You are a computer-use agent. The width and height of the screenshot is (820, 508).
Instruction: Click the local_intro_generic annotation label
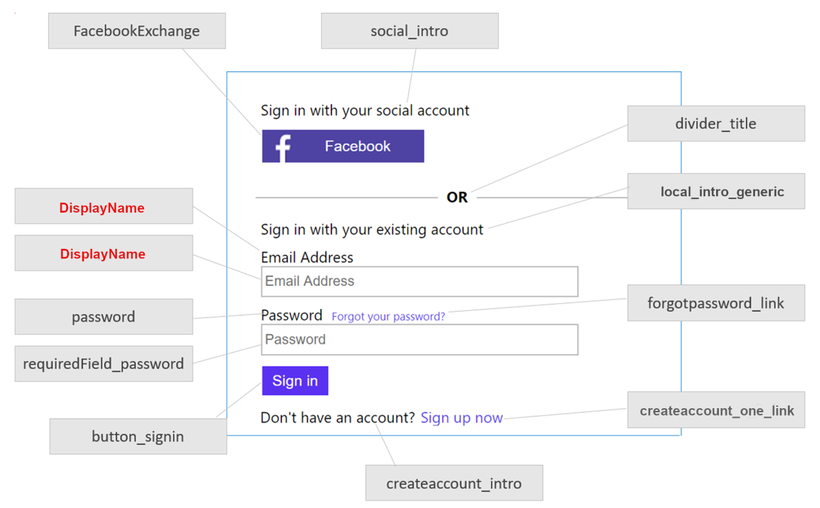(715, 191)
